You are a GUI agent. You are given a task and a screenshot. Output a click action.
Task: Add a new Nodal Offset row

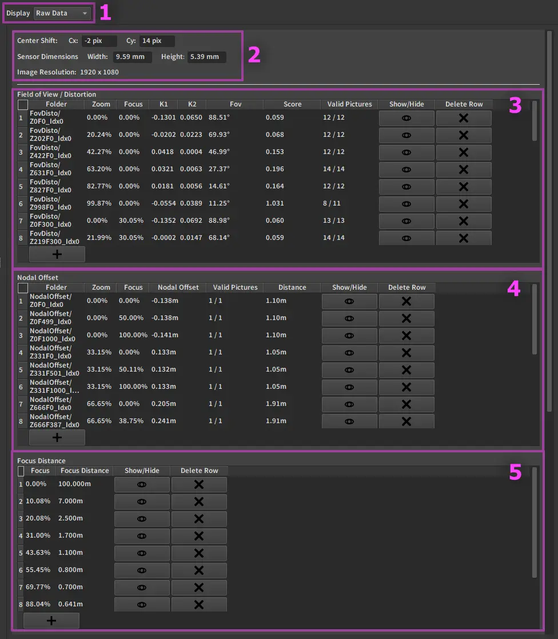coord(57,437)
